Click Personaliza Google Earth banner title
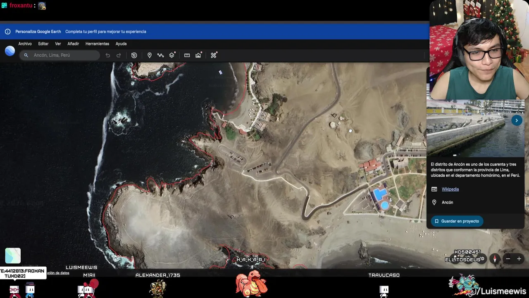 (x=38, y=31)
